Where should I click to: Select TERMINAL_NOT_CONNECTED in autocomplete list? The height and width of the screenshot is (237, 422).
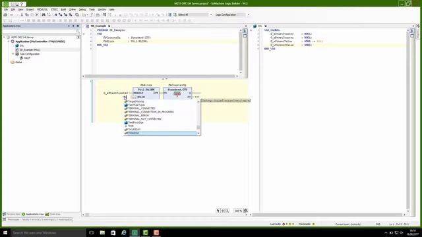(144, 119)
